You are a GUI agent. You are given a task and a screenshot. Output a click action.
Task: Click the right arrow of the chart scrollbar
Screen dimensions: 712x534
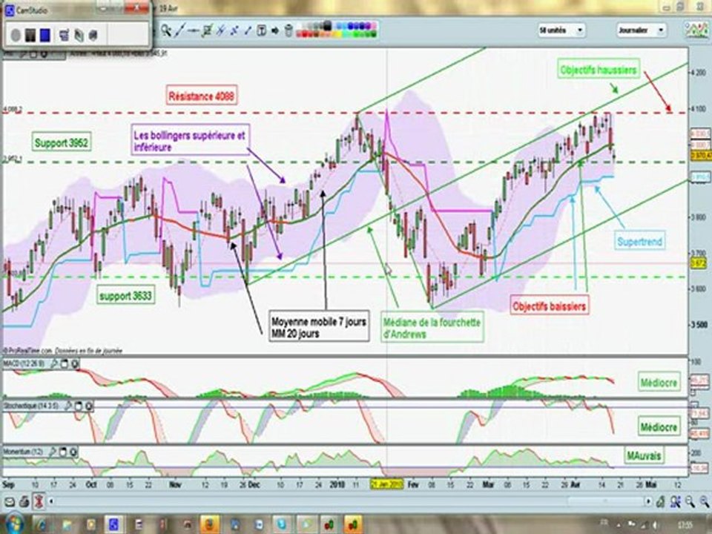click(x=648, y=501)
